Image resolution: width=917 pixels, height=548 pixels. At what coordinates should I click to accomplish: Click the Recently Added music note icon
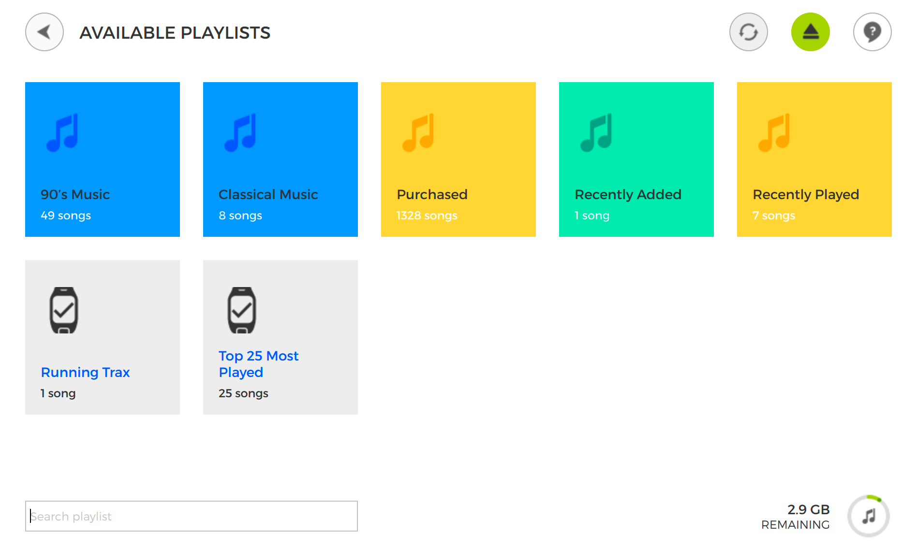pos(596,132)
